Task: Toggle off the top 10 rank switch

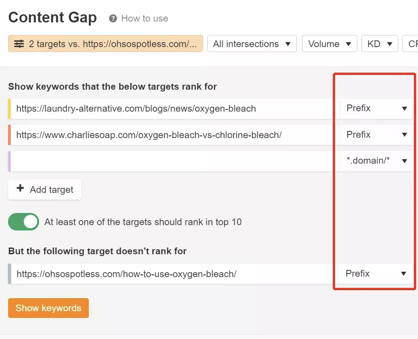Action: tap(23, 222)
